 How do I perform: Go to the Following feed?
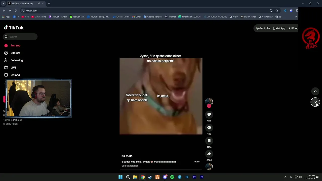[13, 60]
